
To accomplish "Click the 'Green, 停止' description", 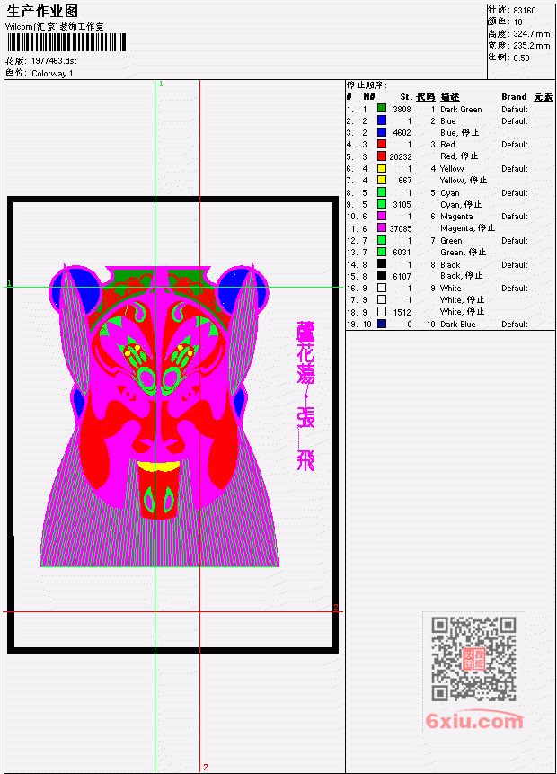I will pyautogui.click(x=464, y=252).
